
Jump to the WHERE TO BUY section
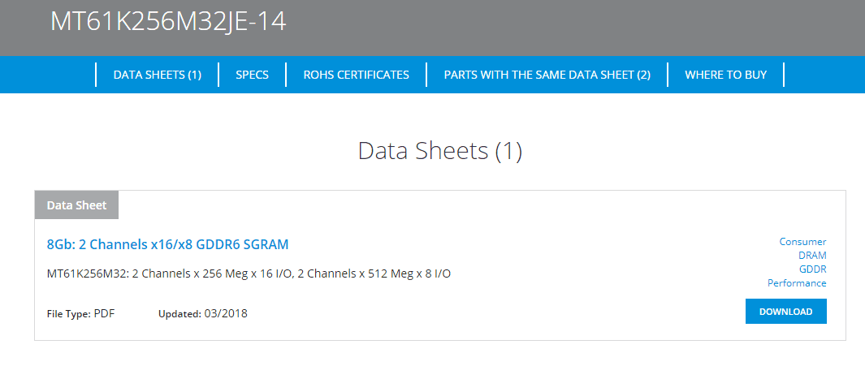(x=725, y=75)
